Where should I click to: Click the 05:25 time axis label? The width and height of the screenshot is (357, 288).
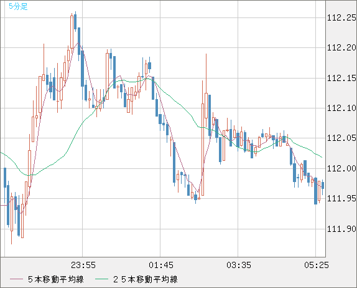[317, 265]
